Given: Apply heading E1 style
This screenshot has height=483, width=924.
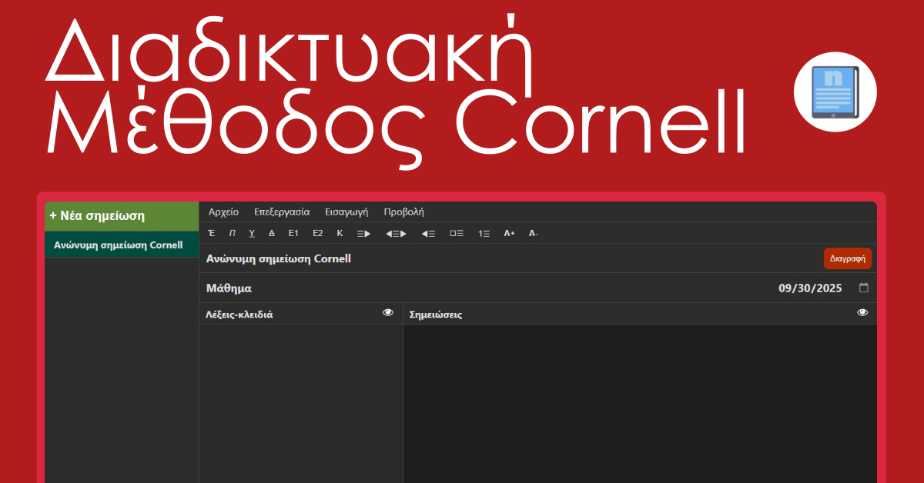Looking at the screenshot, I should 293,233.
